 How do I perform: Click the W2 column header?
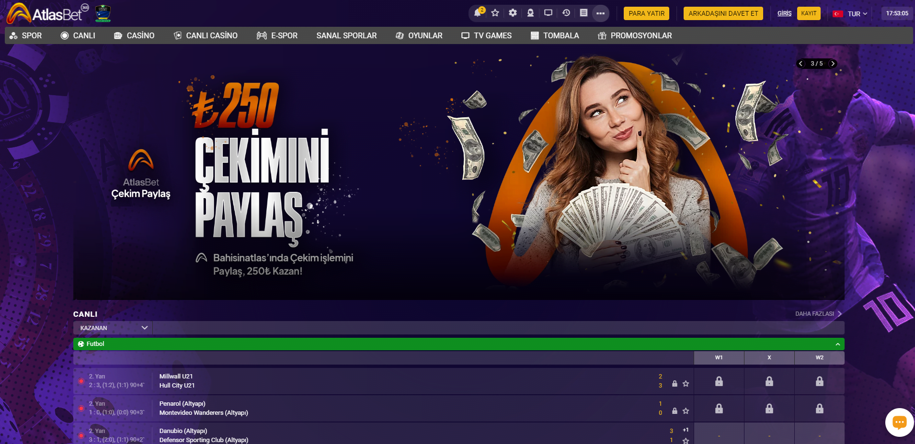click(x=820, y=357)
